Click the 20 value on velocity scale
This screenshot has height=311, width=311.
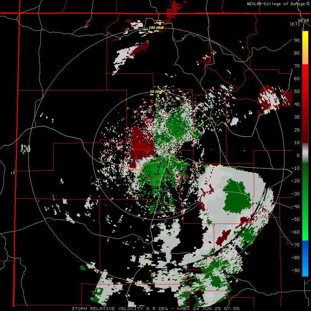click(x=297, y=130)
